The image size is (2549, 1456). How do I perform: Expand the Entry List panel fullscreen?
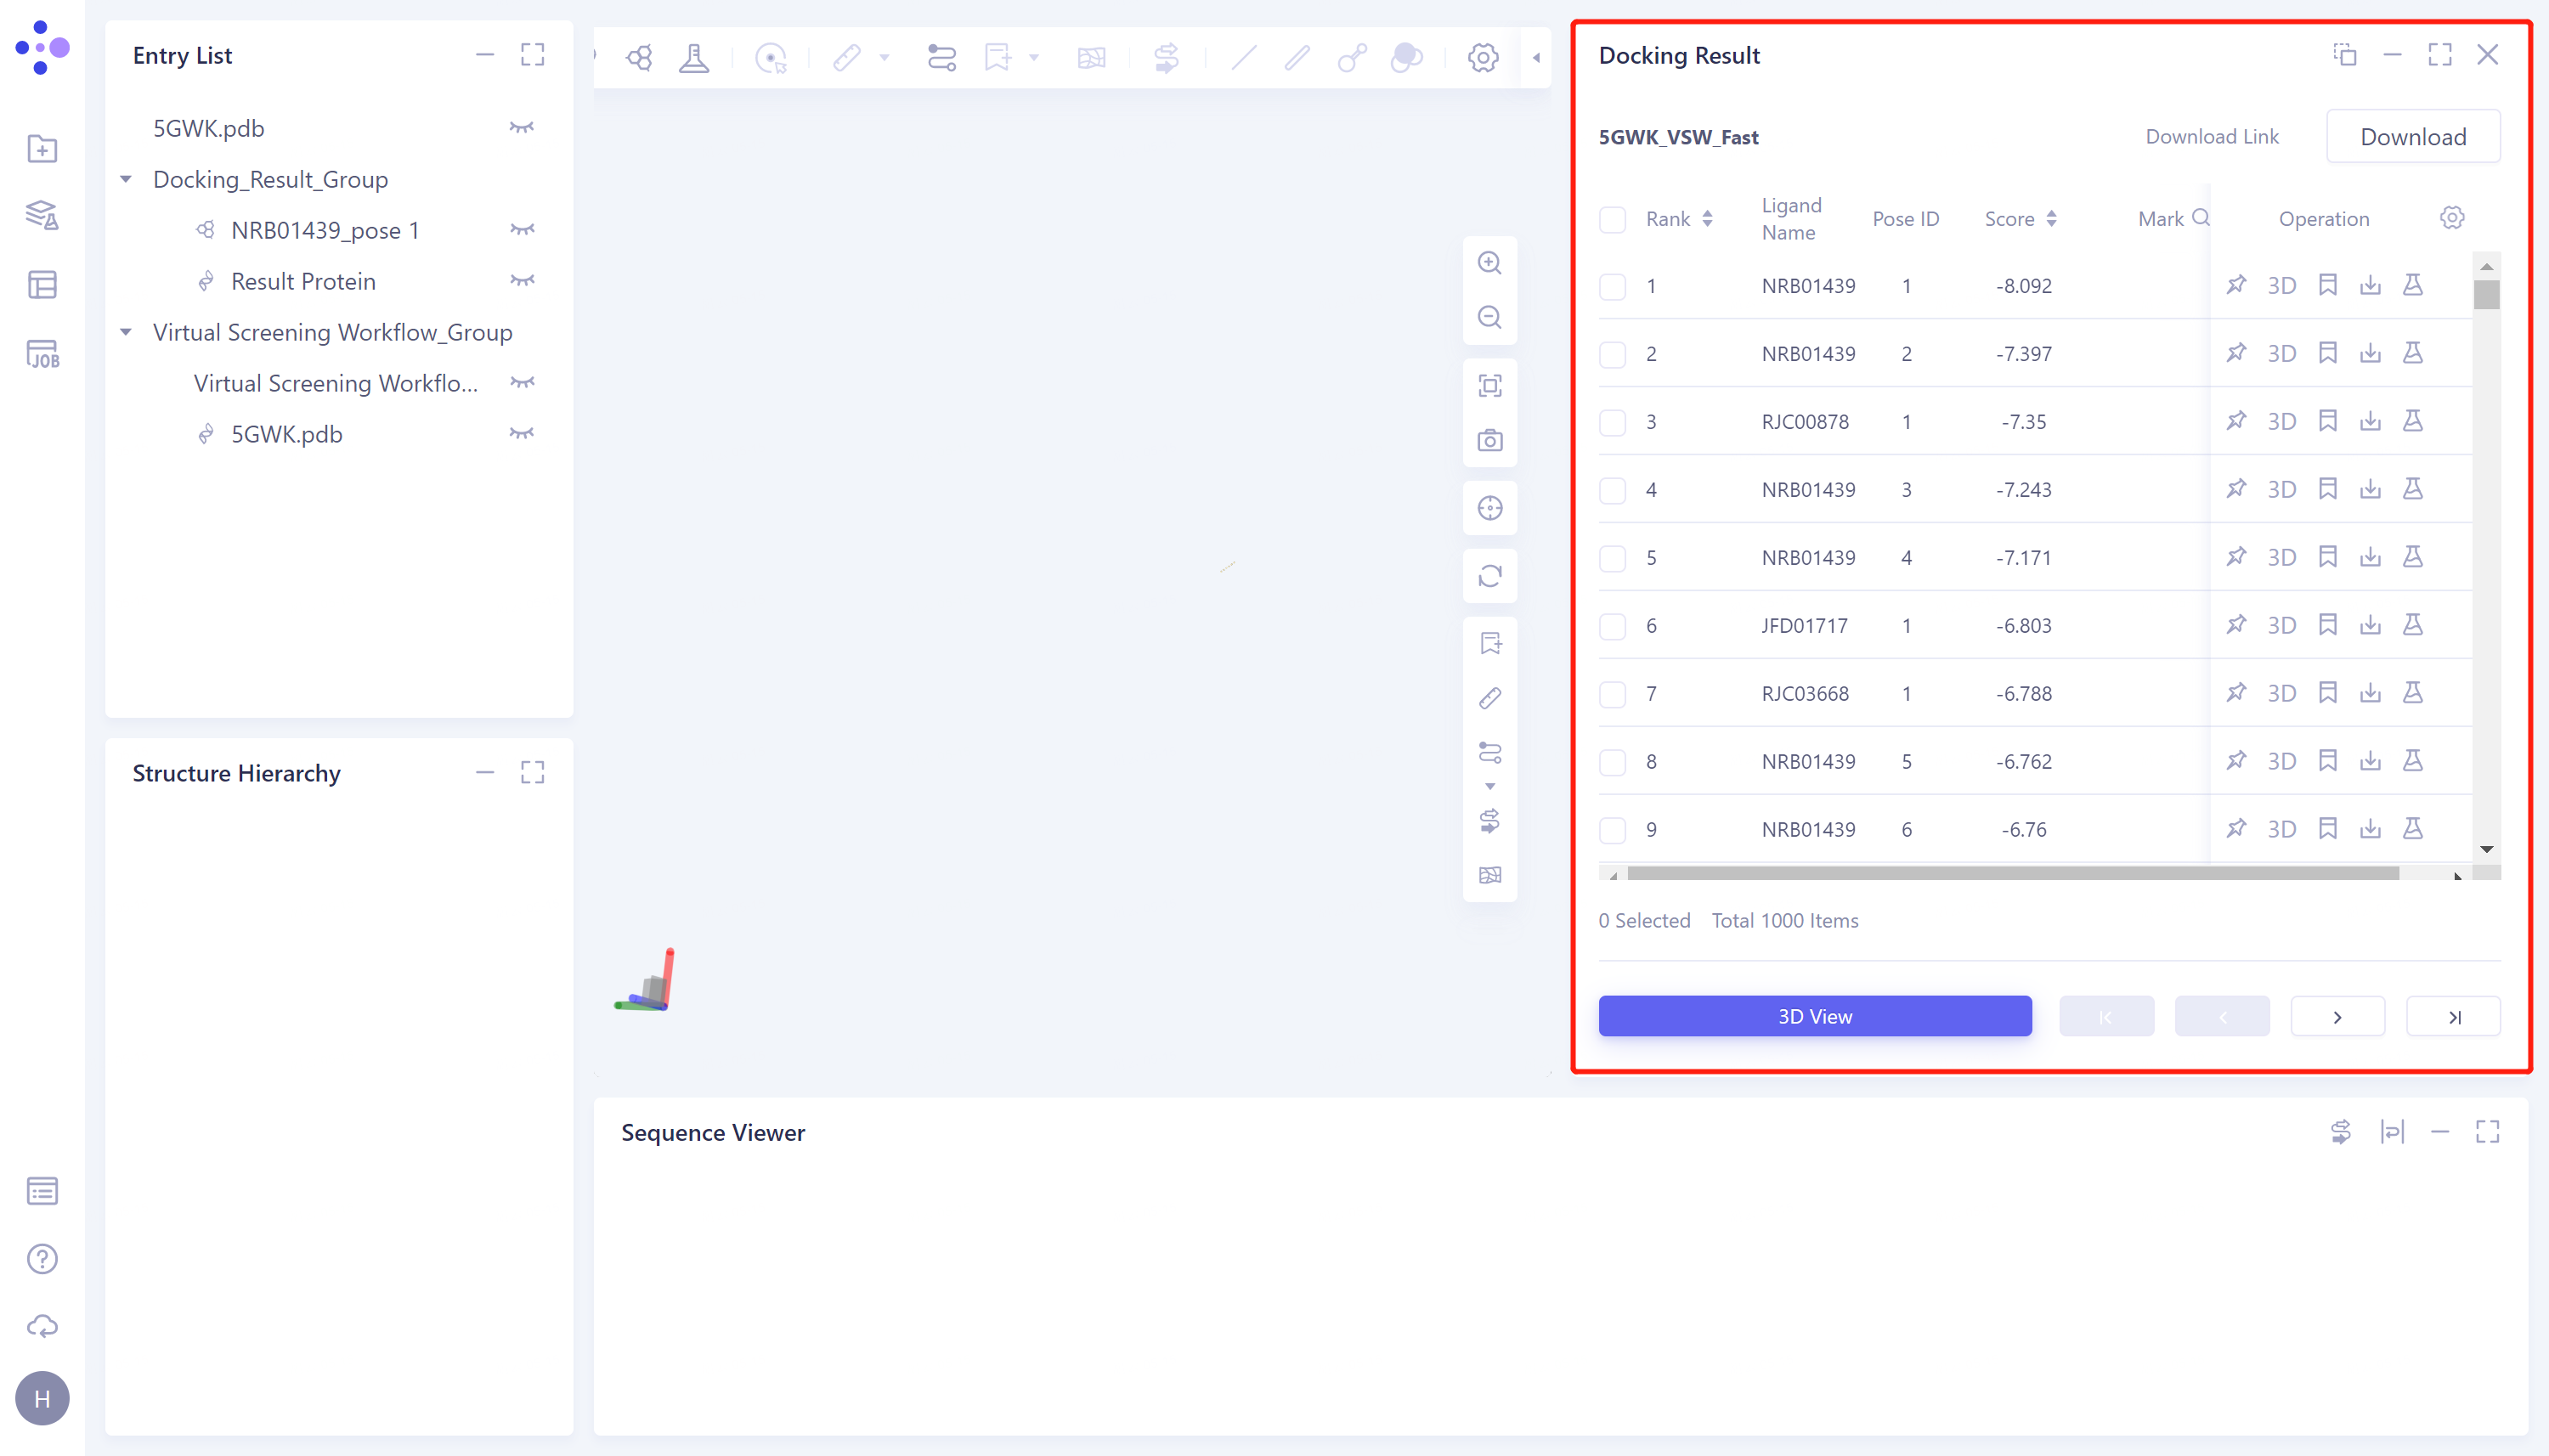tap(532, 55)
